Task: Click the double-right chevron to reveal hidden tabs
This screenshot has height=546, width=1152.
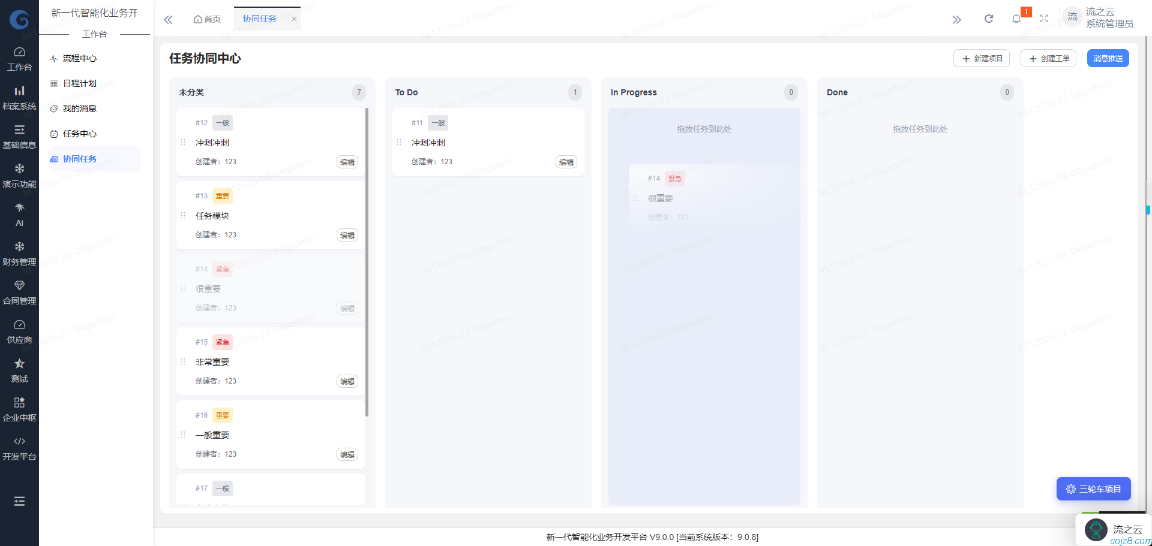Action: 957,19
